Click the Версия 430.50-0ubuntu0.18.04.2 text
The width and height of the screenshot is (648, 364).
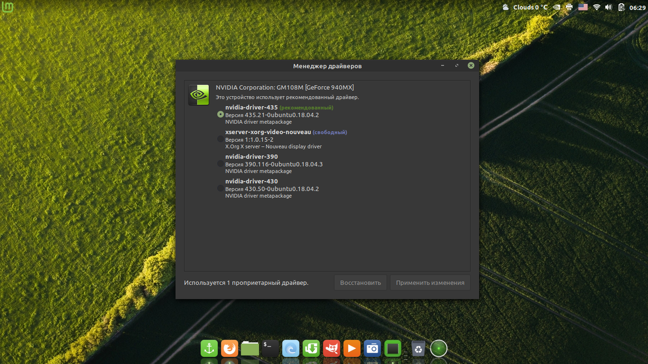[x=272, y=189]
